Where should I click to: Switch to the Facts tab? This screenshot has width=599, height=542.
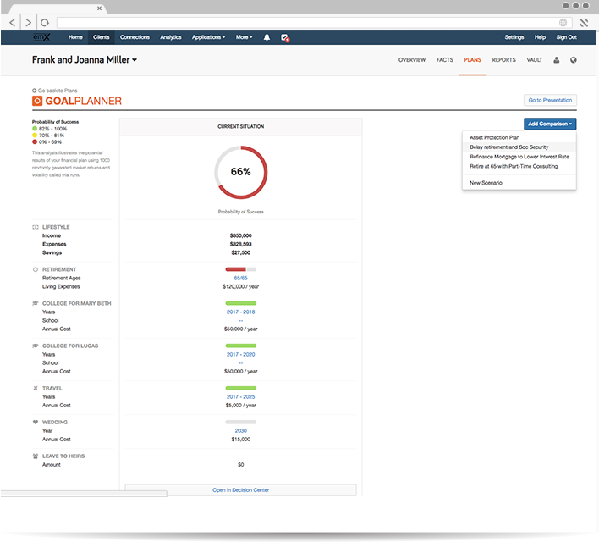pyautogui.click(x=445, y=60)
